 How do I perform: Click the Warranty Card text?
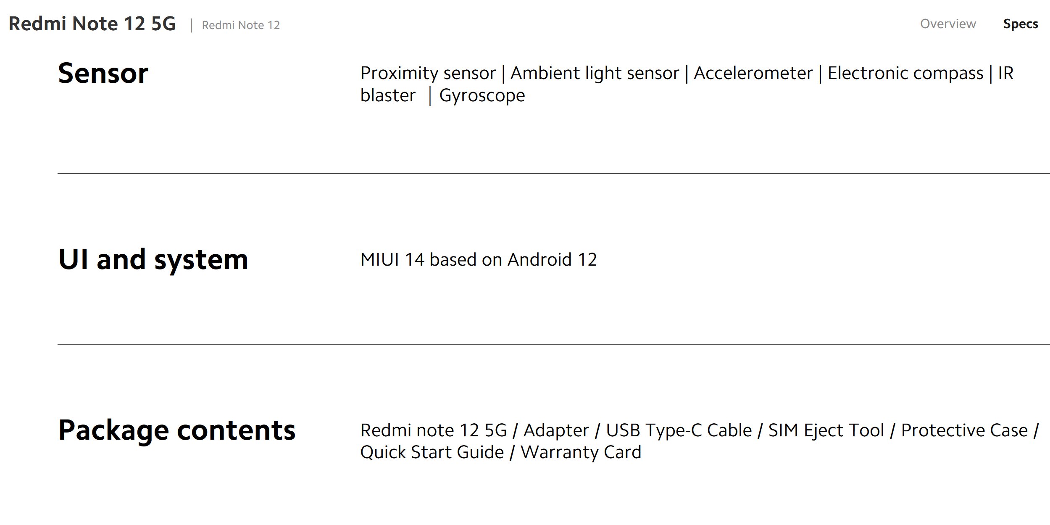coord(581,452)
